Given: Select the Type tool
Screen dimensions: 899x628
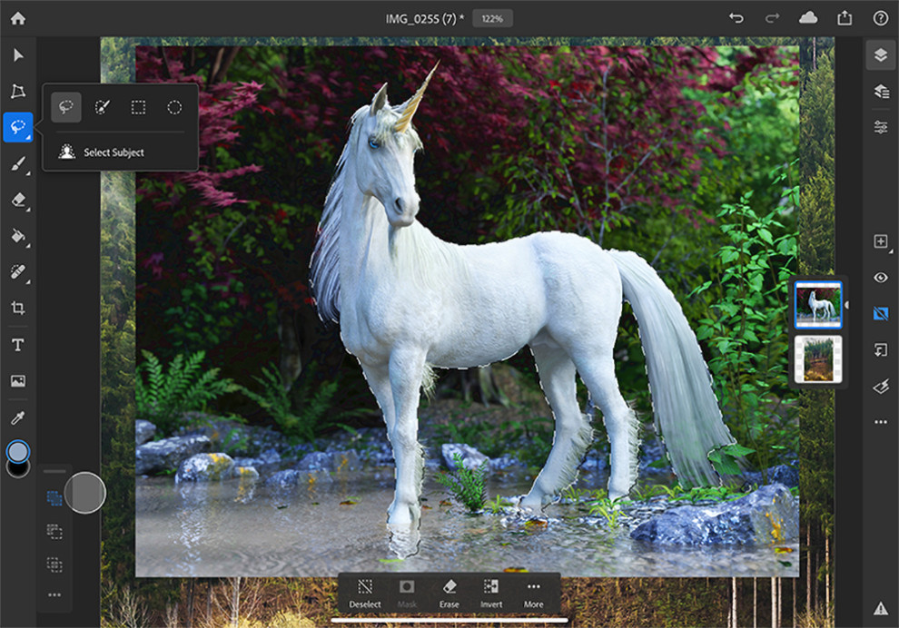Looking at the screenshot, I should pyautogui.click(x=16, y=344).
